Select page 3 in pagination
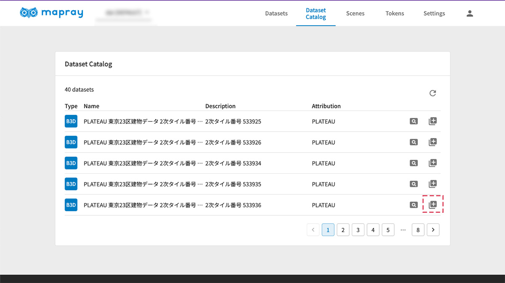The height and width of the screenshot is (283, 505). pos(358,230)
